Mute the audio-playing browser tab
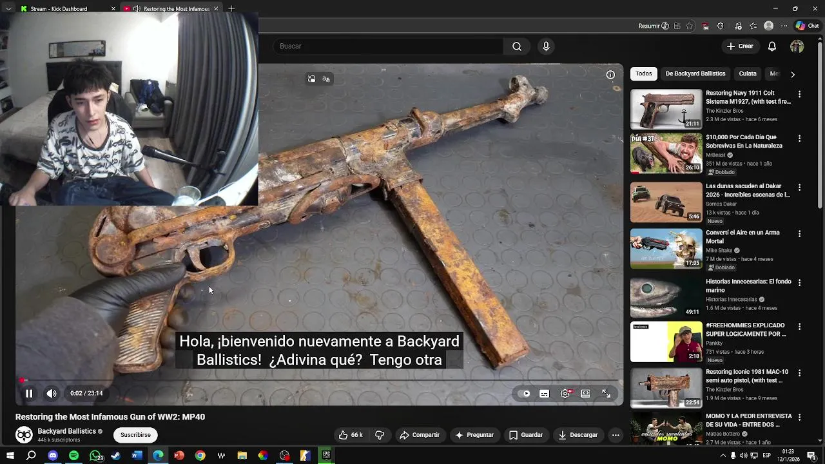The width and height of the screenshot is (825, 464). (137, 8)
